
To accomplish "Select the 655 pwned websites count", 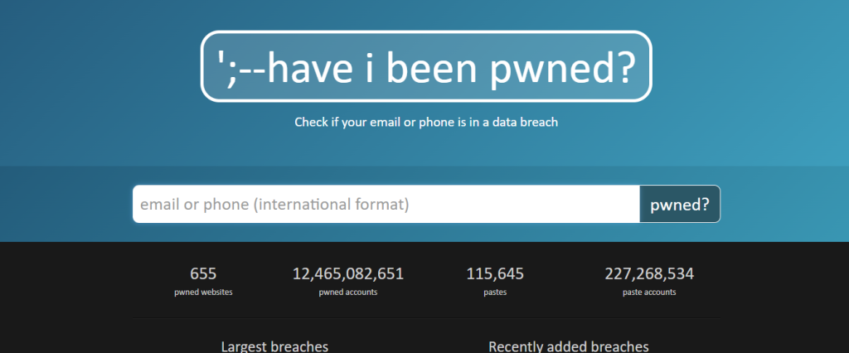I will click(x=203, y=274).
